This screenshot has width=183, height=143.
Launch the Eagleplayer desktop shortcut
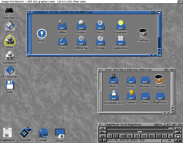[8, 135]
